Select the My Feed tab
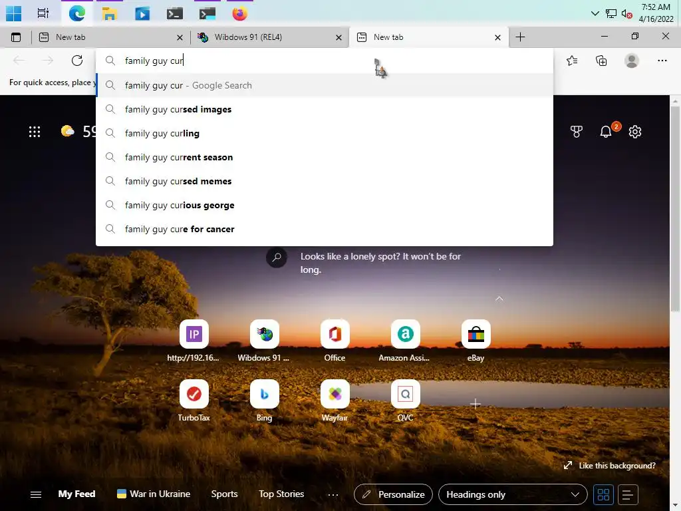Viewport: 681px width, 511px height. click(x=76, y=494)
